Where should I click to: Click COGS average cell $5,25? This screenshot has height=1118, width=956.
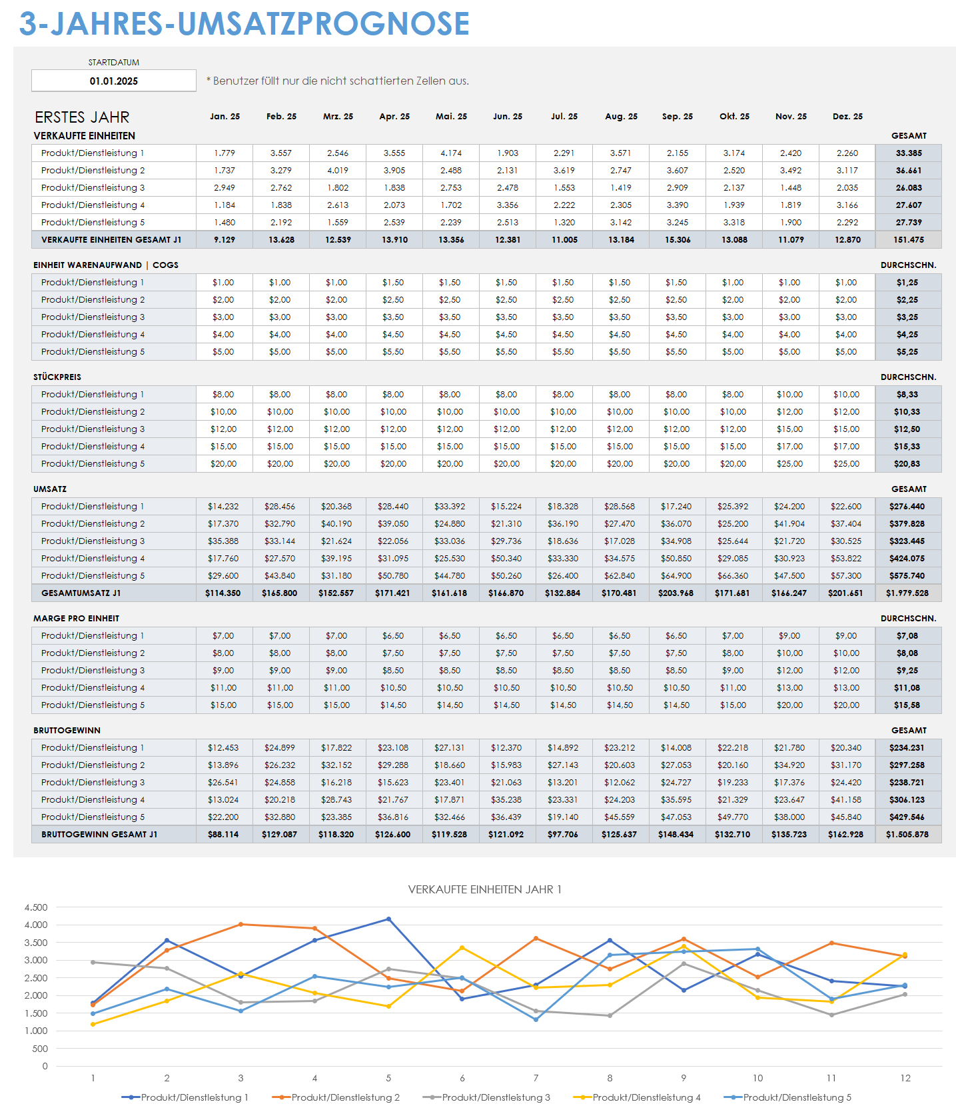[909, 352]
